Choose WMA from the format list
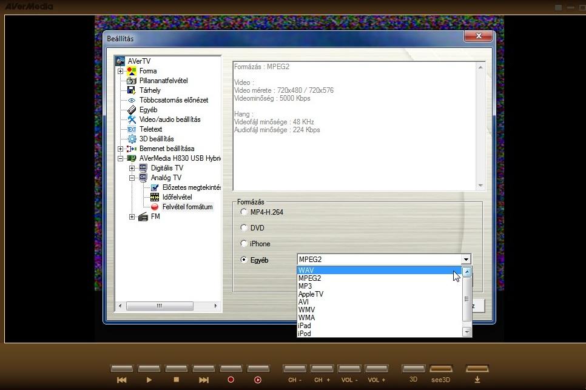The image size is (586, 390). [x=379, y=318]
